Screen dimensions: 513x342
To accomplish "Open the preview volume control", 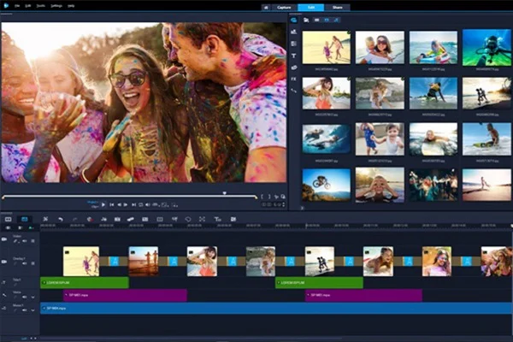I will tap(148, 205).
